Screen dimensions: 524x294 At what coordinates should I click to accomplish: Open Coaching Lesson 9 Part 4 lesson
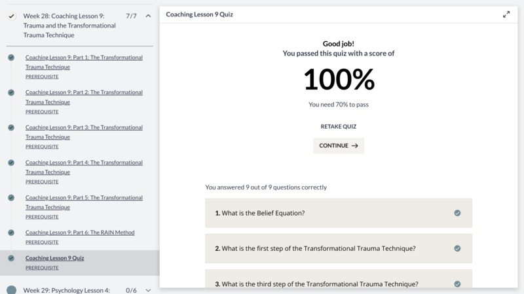84,167
